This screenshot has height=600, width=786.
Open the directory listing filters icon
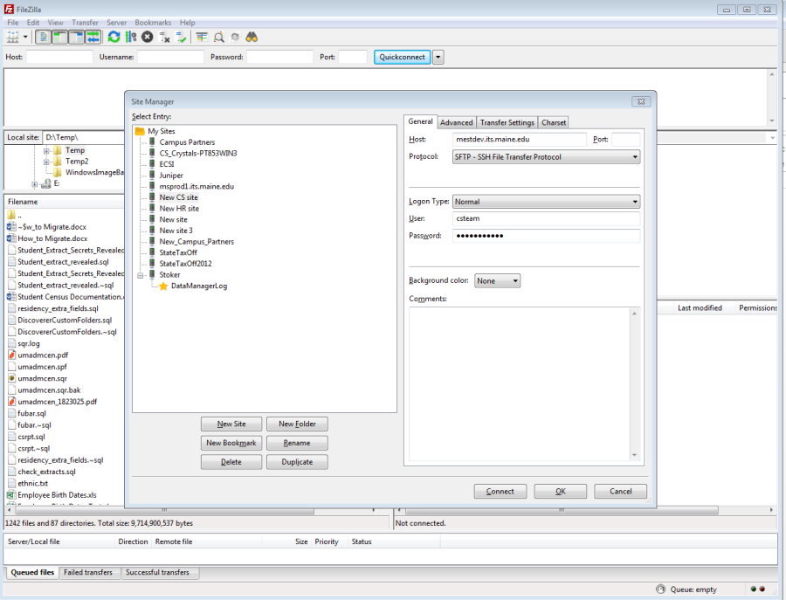tap(202, 37)
